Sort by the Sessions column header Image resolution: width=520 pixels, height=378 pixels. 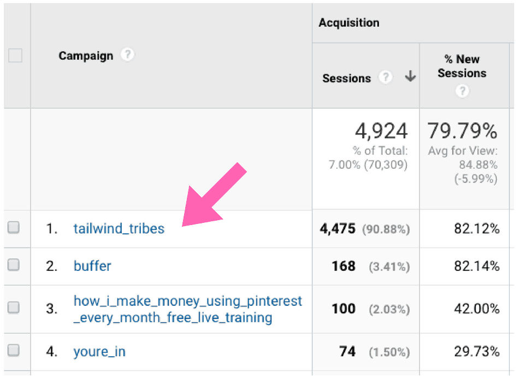(x=346, y=78)
